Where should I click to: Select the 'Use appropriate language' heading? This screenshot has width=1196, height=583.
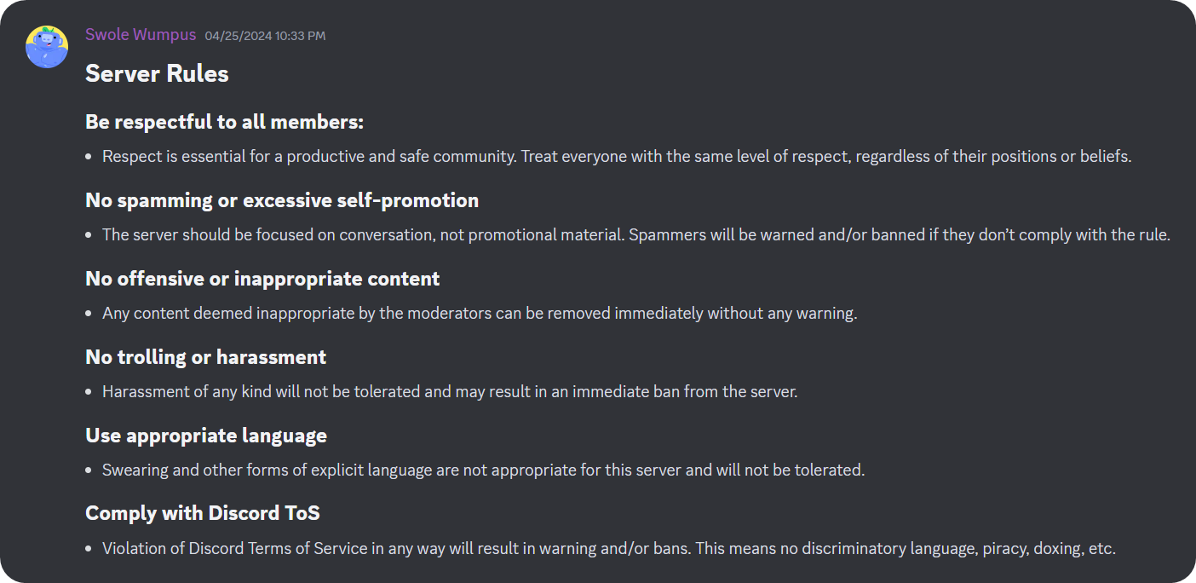pyautogui.click(x=205, y=435)
